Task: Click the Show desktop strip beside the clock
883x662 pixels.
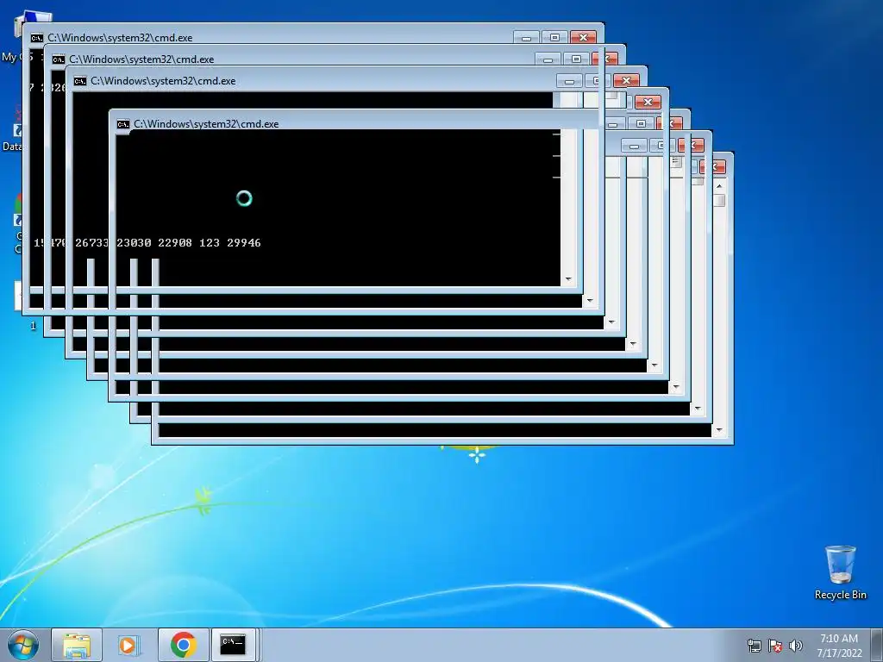Action: coord(878,645)
